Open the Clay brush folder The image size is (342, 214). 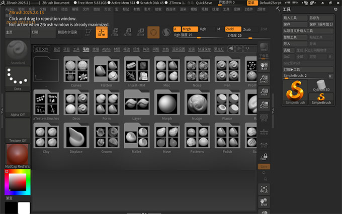point(46,136)
